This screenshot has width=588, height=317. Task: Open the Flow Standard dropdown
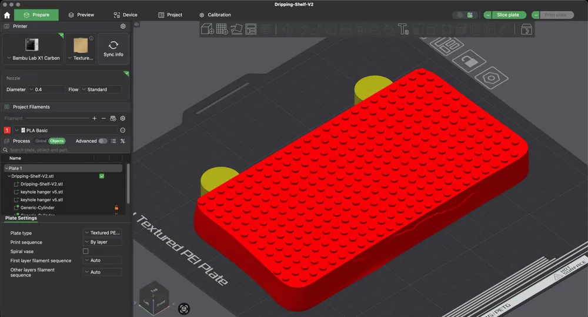click(x=101, y=89)
